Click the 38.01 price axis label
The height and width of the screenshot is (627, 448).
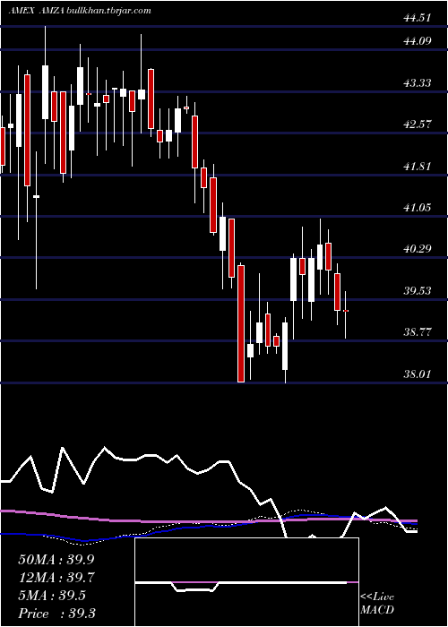coord(418,374)
